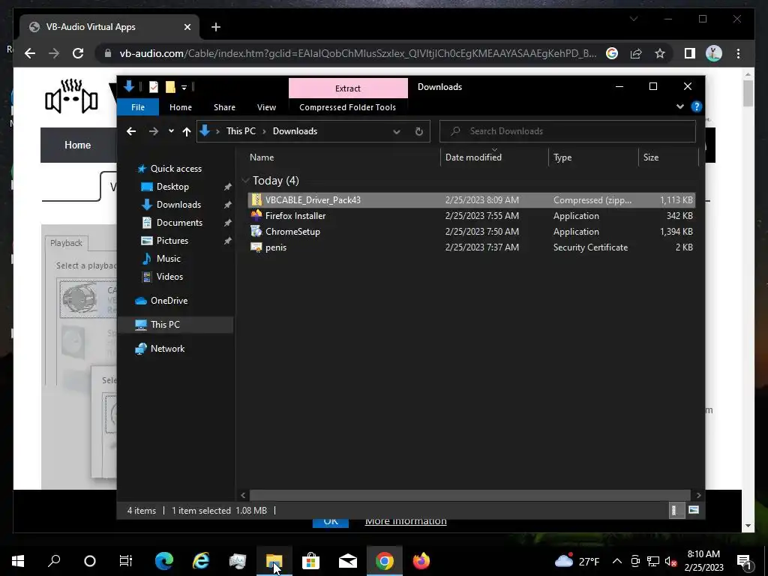Open Downloads in the navigation pane

pyautogui.click(x=178, y=205)
